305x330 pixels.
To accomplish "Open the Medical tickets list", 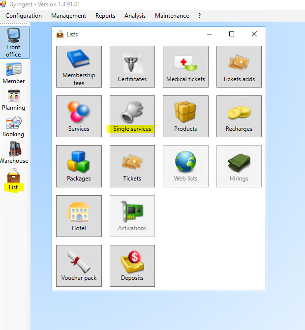I will tap(185, 67).
